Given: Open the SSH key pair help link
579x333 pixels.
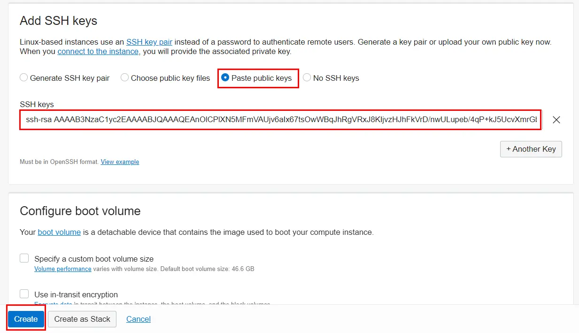Looking at the screenshot, I should point(149,42).
